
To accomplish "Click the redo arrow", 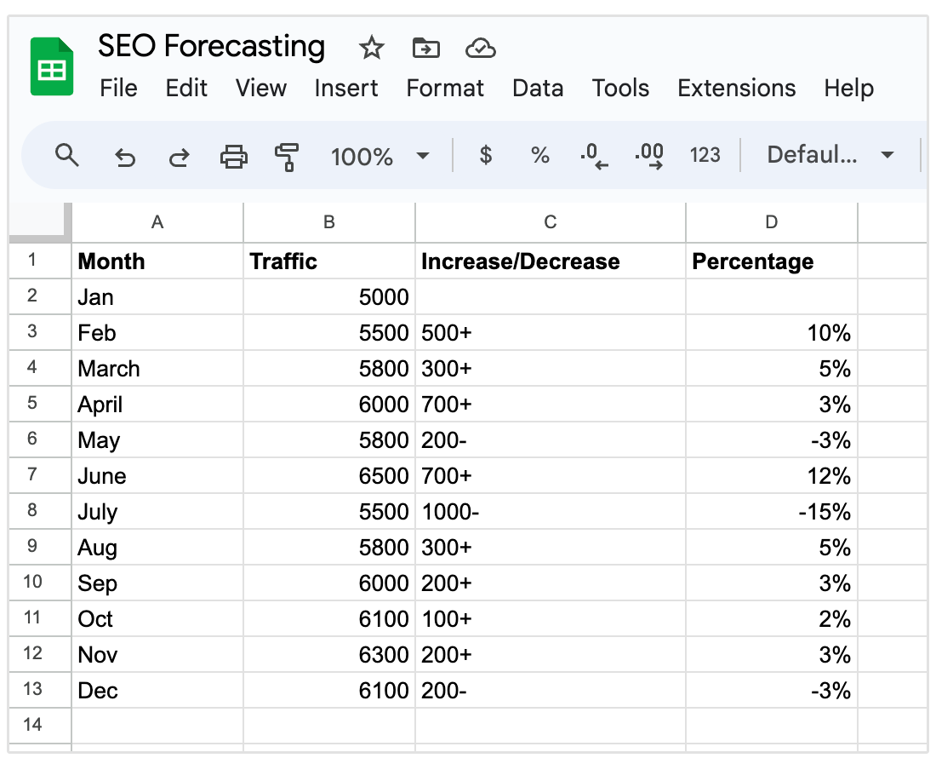I will (179, 157).
